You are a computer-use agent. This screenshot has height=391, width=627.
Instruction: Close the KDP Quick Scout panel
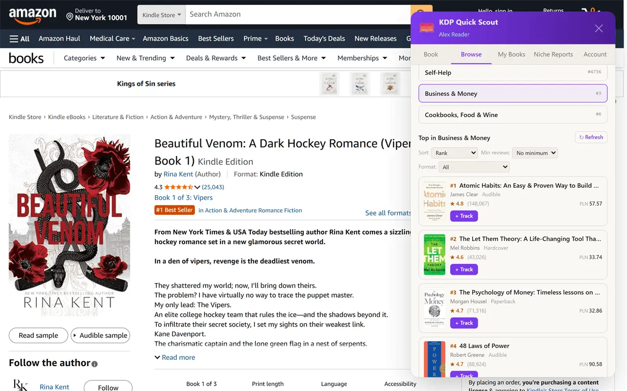pyautogui.click(x=599, y=28)
